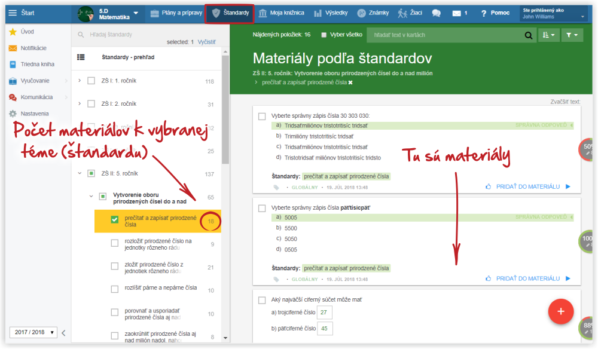Click the Vyčistiť link
This screenshot has height=349, width=598.
point(206,42)
